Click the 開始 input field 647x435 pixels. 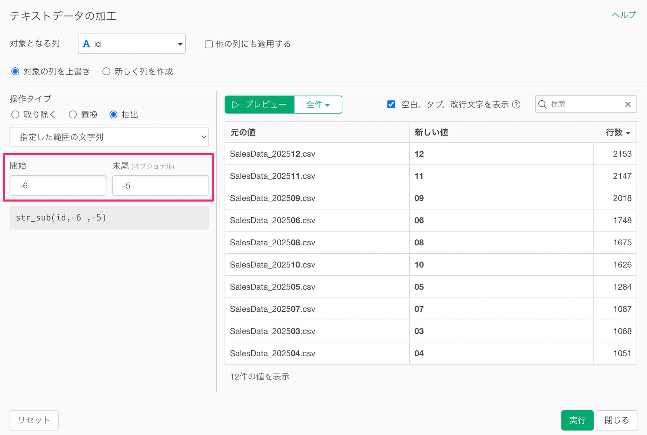[x=58, y=185]
